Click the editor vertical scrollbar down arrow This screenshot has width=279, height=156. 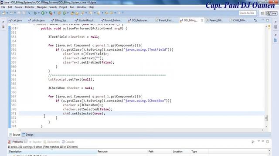tap(266, 126)
